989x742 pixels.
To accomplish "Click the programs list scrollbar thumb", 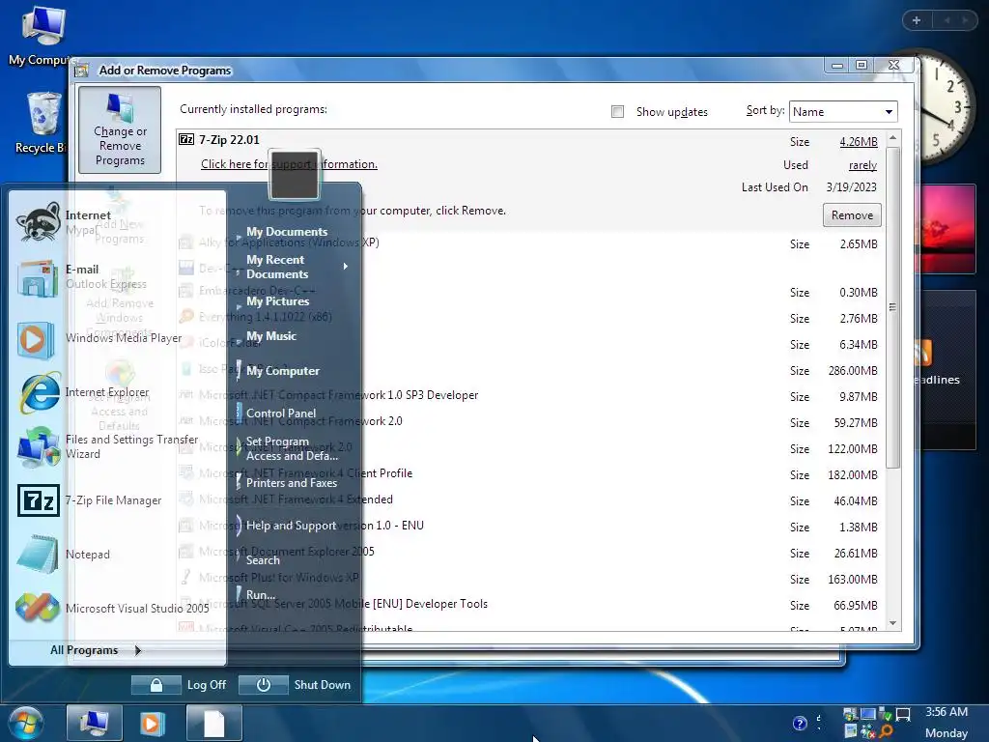I will [892, 307].
